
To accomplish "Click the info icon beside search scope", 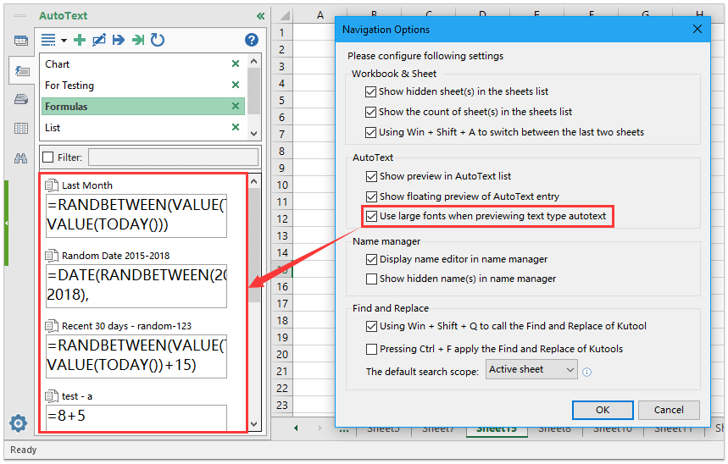I will tap(586, 372).
